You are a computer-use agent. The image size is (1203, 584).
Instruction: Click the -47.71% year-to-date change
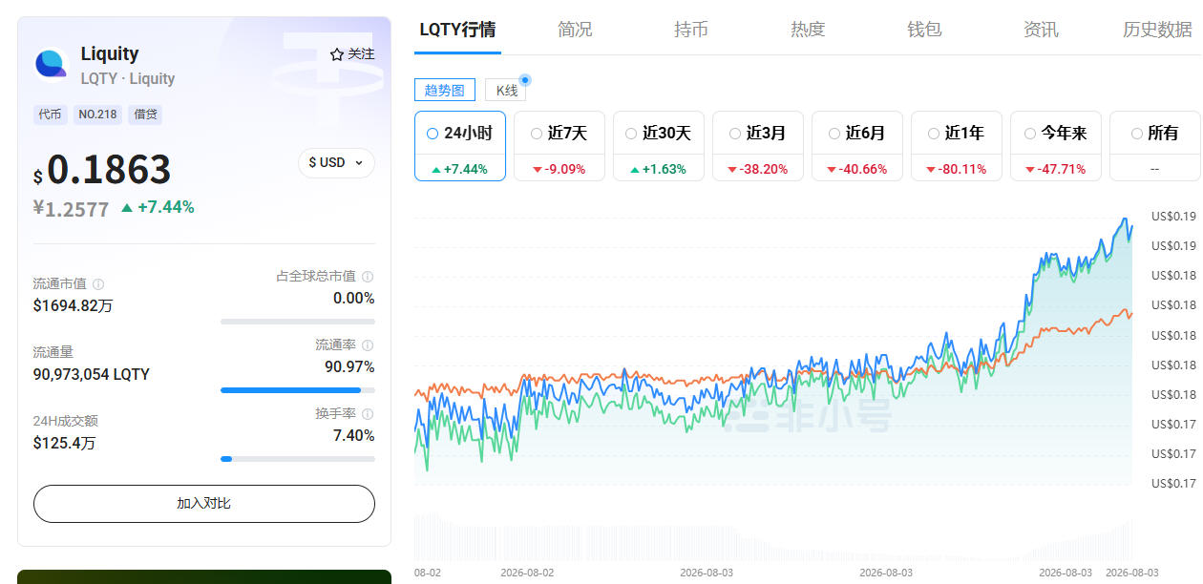(1058, 169)
